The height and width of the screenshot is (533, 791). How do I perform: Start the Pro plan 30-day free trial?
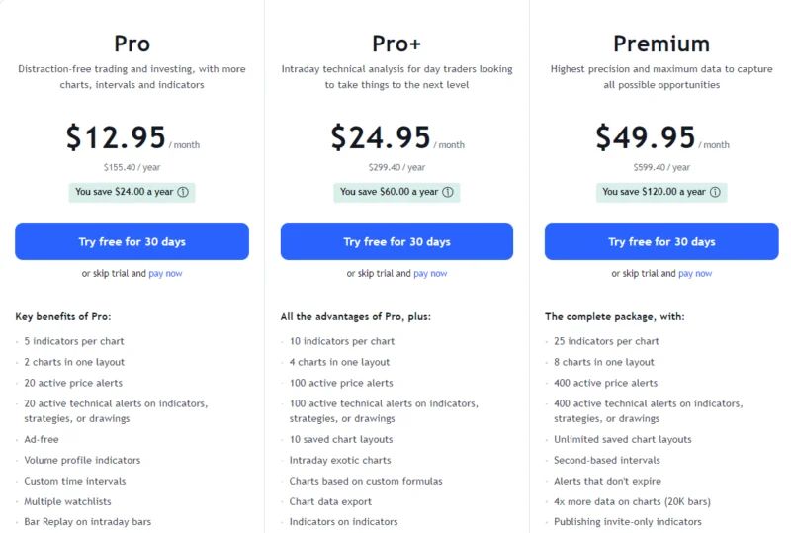132,241
